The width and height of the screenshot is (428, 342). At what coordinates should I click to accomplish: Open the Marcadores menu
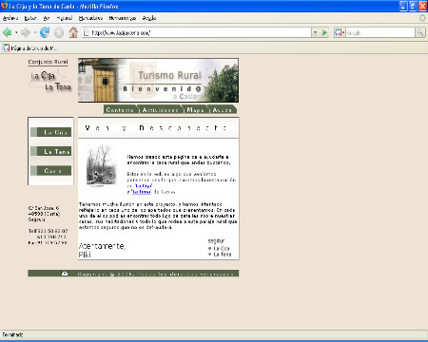(90, 18)
